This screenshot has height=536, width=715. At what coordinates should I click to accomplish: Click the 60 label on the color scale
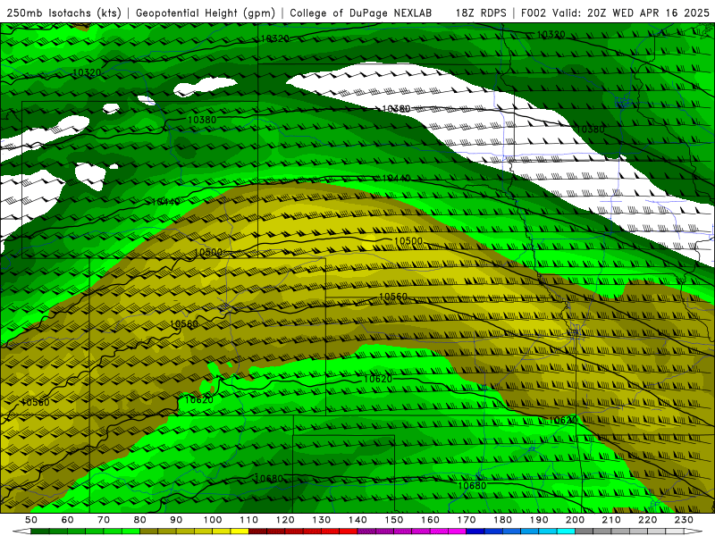click(68, 520)
